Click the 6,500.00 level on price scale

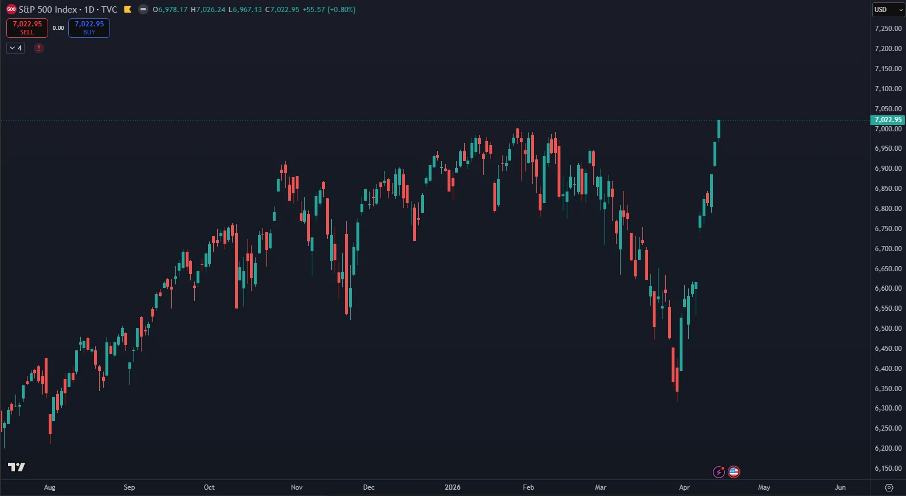coord(888,329)
